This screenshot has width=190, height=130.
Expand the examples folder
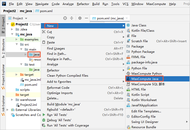click(x=17, y=39)
